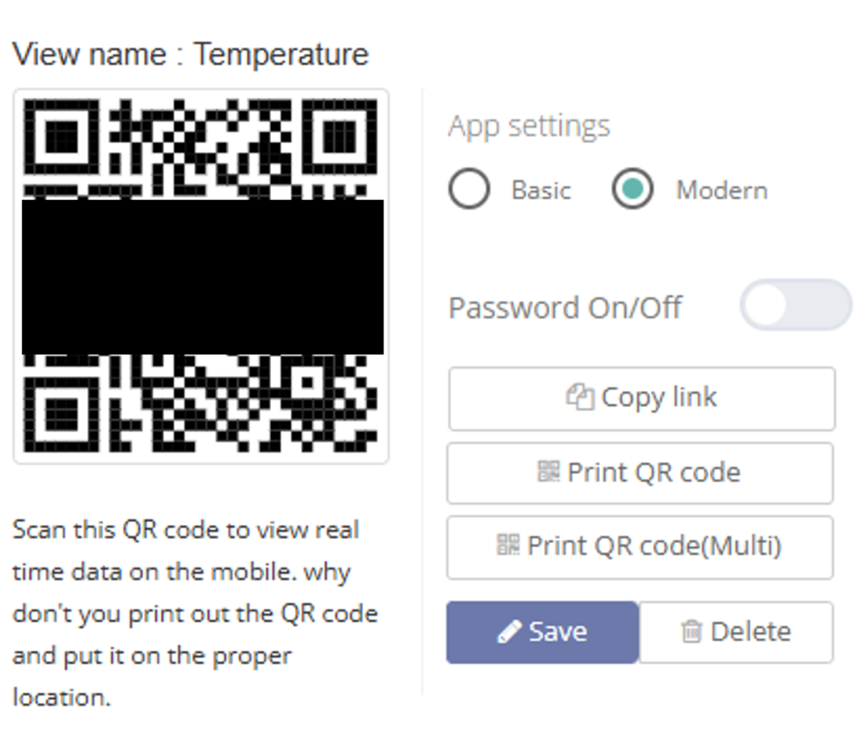Click the QR icon on Print QR code(Multi)
857x756 pixels.
coord(508,546)
